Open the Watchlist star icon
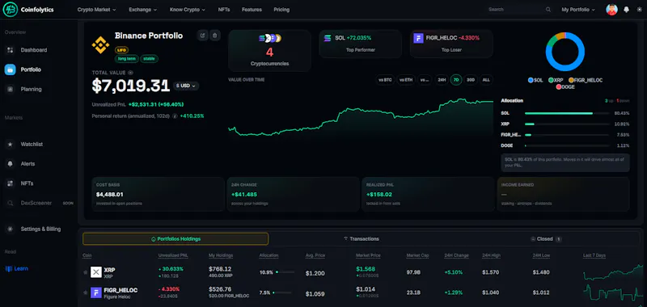Screen dimensions: 647x307 pyautogui.click(x=10, y=145)
